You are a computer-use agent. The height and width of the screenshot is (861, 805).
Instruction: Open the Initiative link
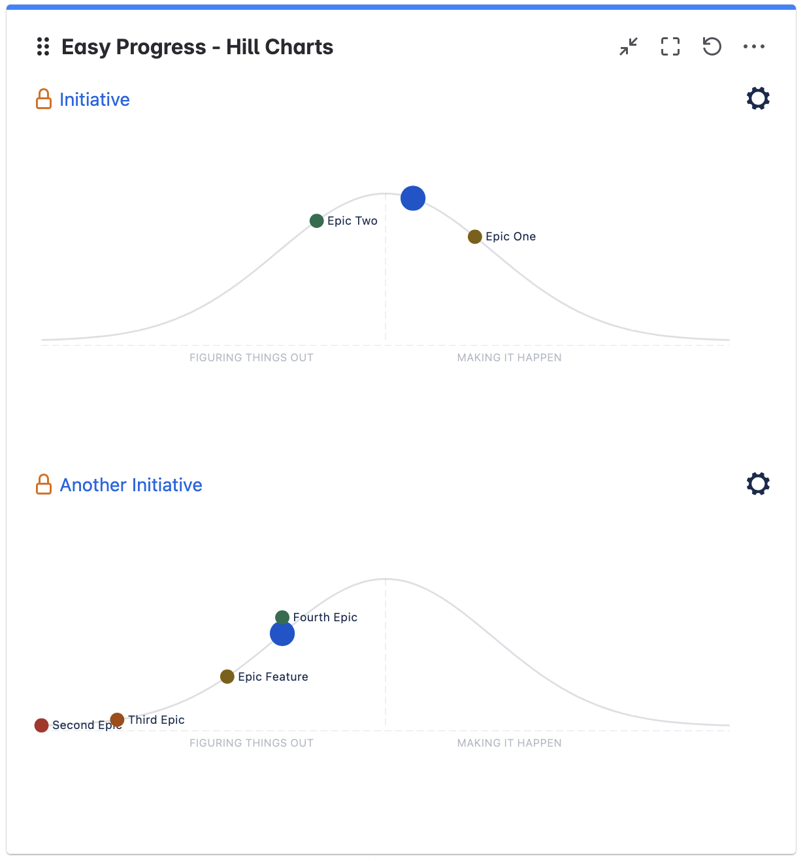click(95, 99)
